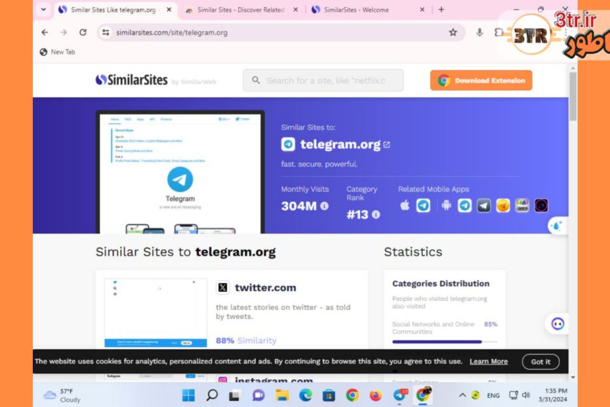
Task: Switch to "SimilarSites - Welcome" tab
Action: pyautogui.click(x=357, y=10)
